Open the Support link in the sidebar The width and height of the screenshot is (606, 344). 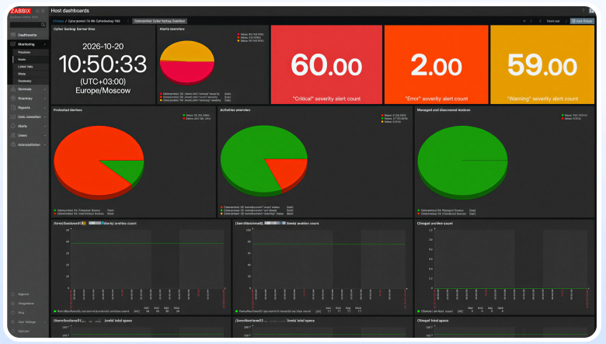pos(23,294)
